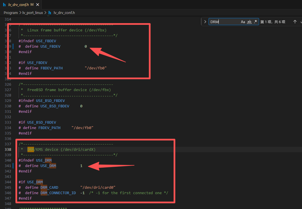Click the "#if USE_BSD_FBDEV" line

(x=37, y=122)
